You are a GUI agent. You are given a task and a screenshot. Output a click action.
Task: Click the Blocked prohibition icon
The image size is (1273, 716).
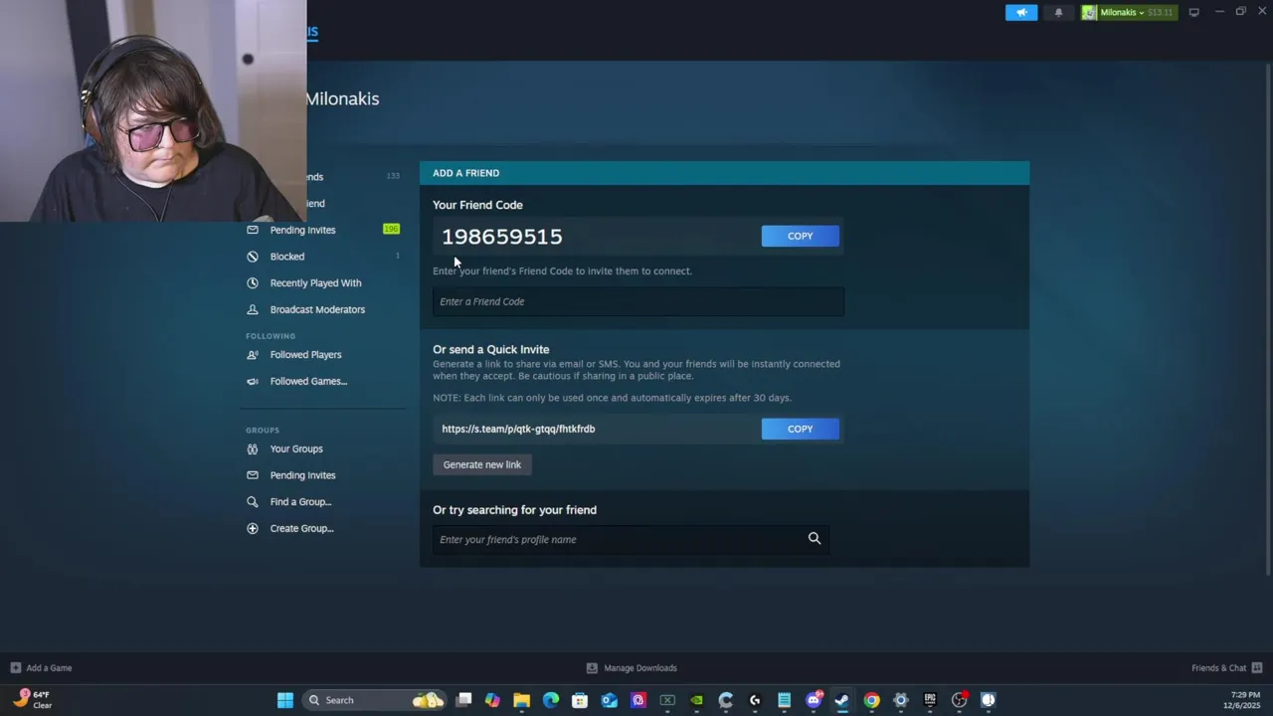pyautogui.click(x=253, y=257)
